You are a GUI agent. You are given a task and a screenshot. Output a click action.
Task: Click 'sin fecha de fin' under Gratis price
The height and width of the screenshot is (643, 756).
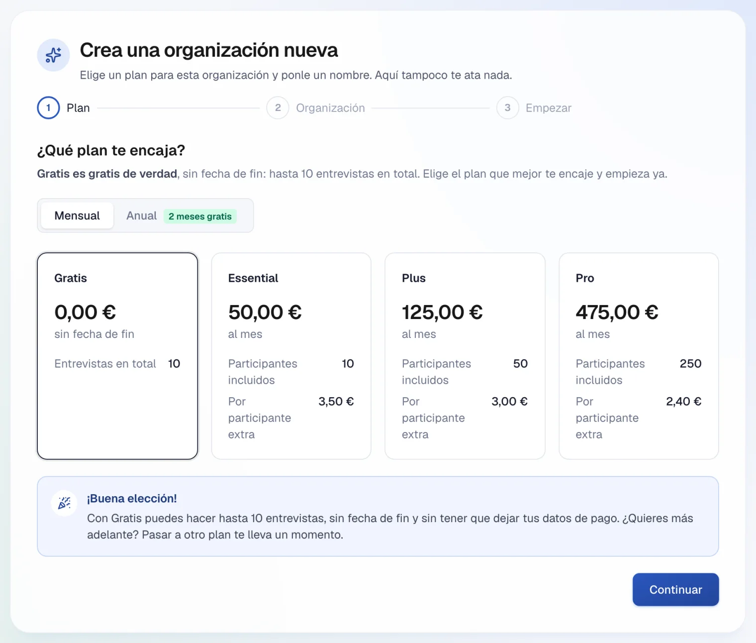[94, 334]
